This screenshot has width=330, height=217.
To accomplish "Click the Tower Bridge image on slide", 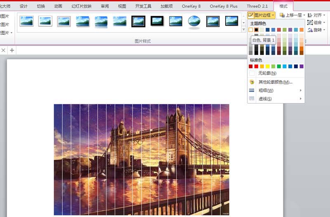I will (x=141, y=159).
